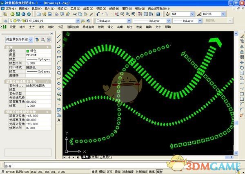Select the move tool

pos(242,62)
